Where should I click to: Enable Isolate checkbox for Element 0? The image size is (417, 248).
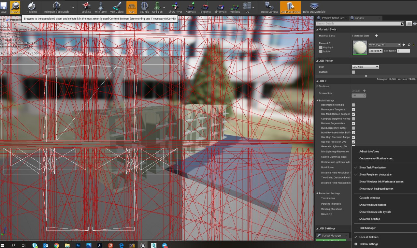321,51
